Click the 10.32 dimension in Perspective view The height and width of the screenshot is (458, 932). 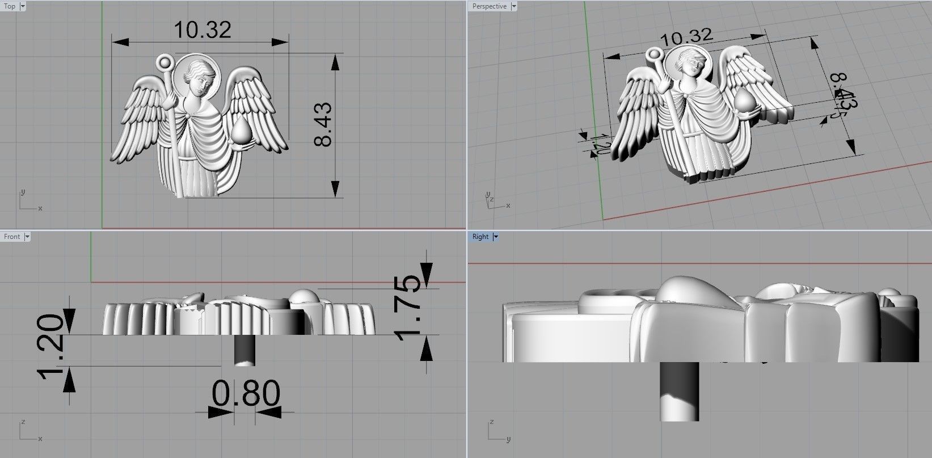pos(686,37)
